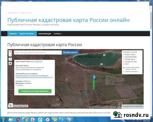
Task: Click the print map icon
Action: 10,63
